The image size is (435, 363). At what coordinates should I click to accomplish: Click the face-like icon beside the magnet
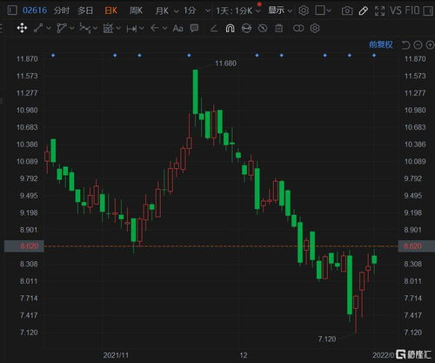246,29
